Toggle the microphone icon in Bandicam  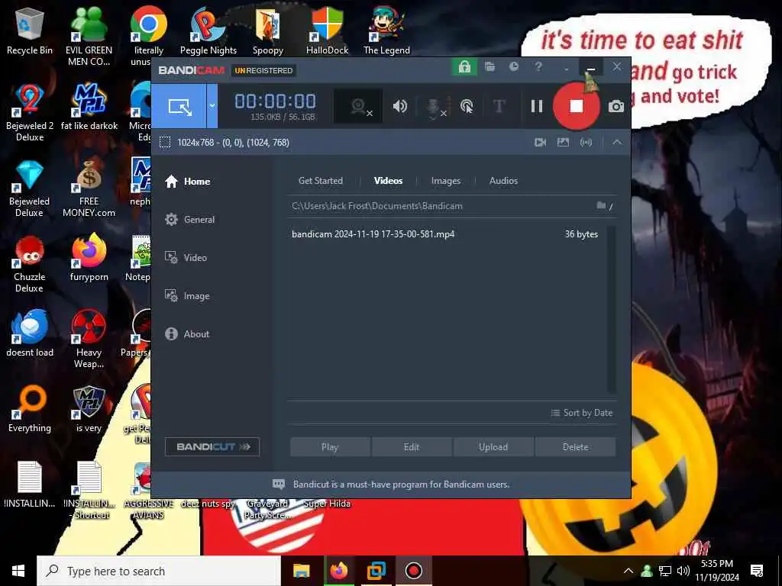point(434,107)
